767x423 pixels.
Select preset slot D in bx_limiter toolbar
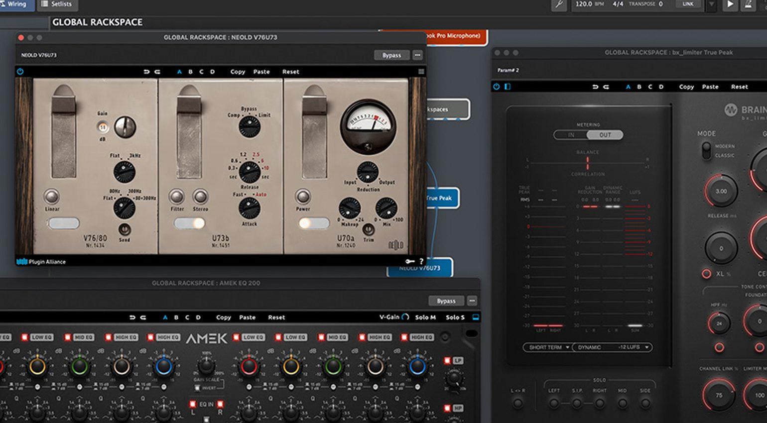click(661, 87)
